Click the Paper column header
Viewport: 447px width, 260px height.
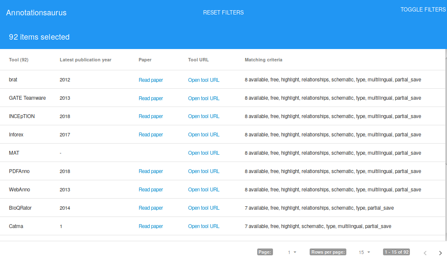(x=145, y=60)
